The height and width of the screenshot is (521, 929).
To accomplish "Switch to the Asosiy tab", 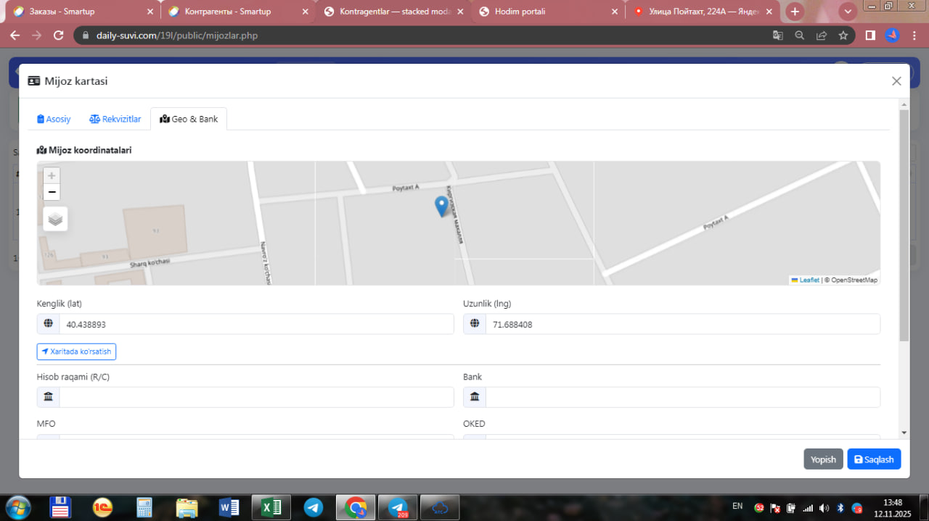I will 54,119.
